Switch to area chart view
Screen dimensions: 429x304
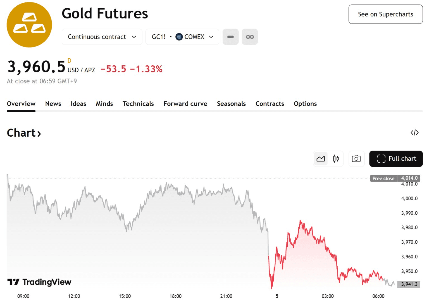(320, 159)
